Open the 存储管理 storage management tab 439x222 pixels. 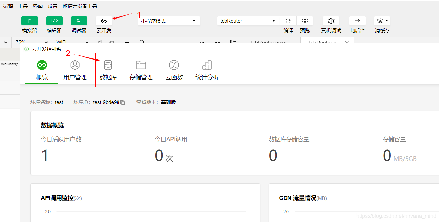[141, 70]
